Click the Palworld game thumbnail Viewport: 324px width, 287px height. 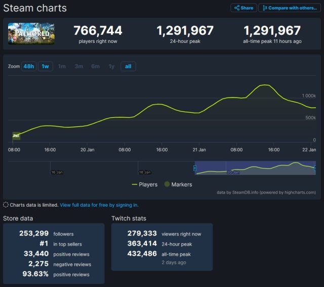tap(31, 34)
